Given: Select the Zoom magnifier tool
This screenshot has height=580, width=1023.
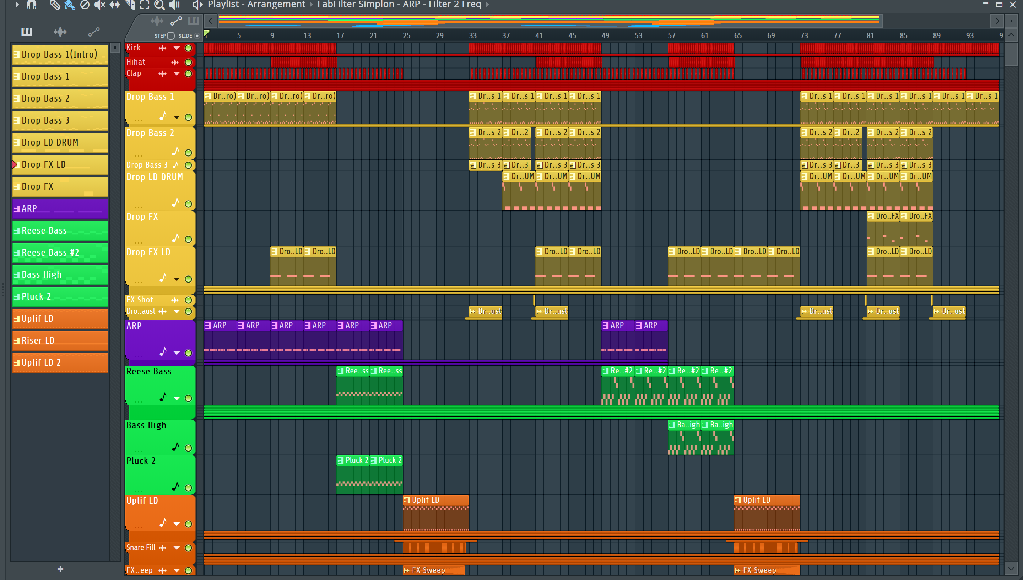Looking at the screenshot, I should [159, 5].
